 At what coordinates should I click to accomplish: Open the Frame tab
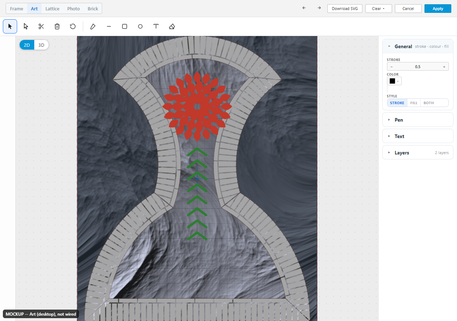17,9
